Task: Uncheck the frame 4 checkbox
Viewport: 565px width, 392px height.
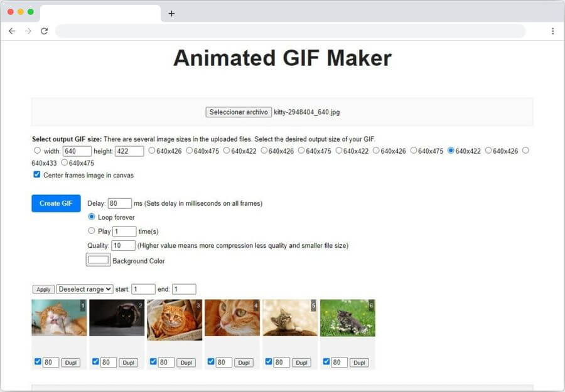Action: [x=211, y=361]
